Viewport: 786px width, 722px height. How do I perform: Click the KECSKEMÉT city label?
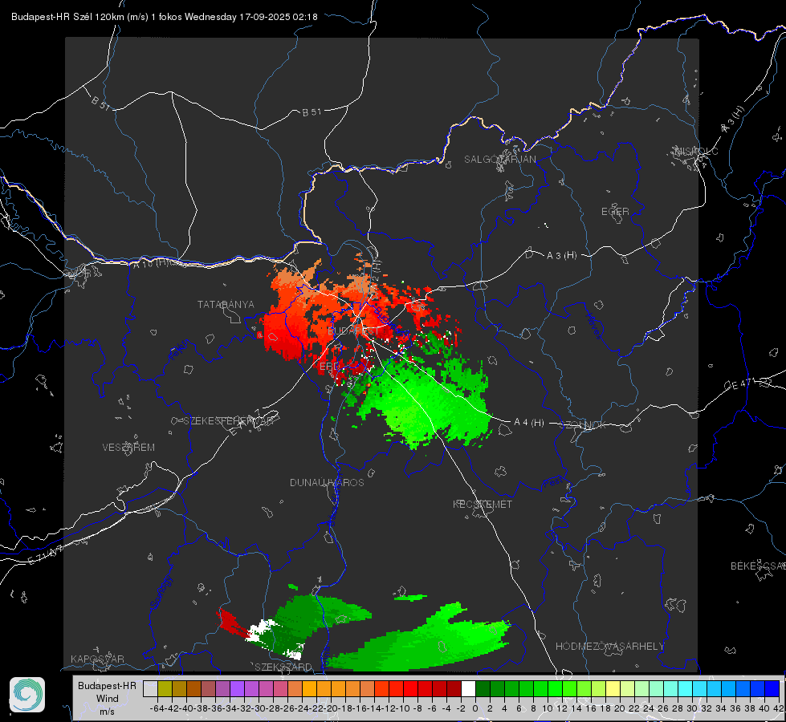click(x=483, y=504)
